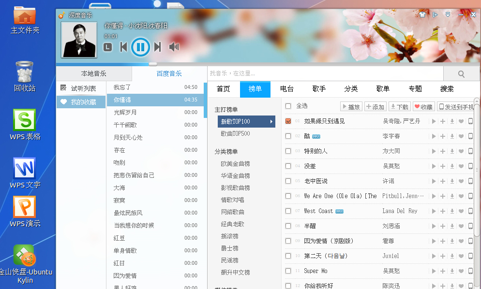
Task: Expand 新歌TOP100 chart arrow
Action: click(x=271, y=122)
